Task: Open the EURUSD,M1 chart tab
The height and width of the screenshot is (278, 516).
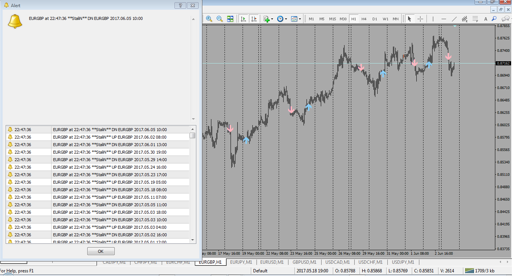Action: coord(272,262)
